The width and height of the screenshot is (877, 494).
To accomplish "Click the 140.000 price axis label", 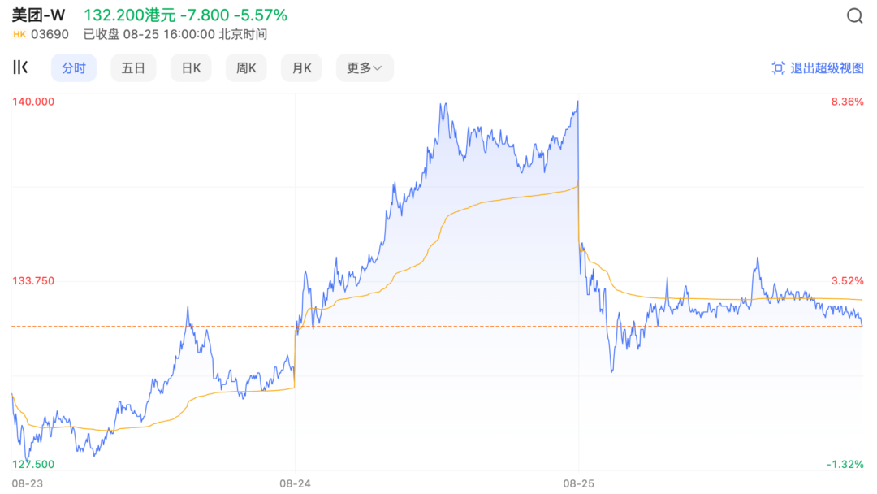I will 33,102.
